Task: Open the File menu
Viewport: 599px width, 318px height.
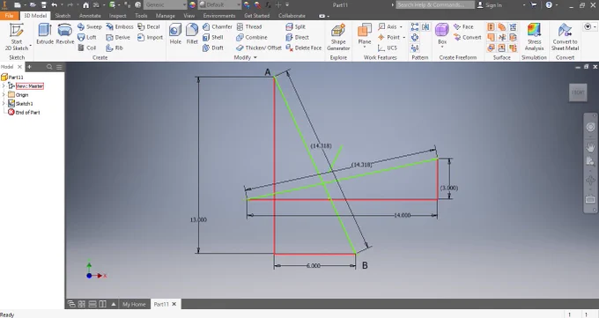Action: point(9,16)
